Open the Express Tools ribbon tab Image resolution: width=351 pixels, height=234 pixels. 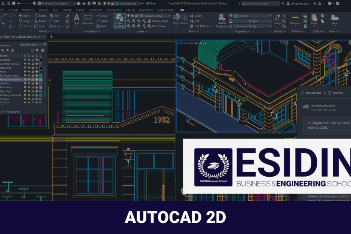click(x=113, y=10)
